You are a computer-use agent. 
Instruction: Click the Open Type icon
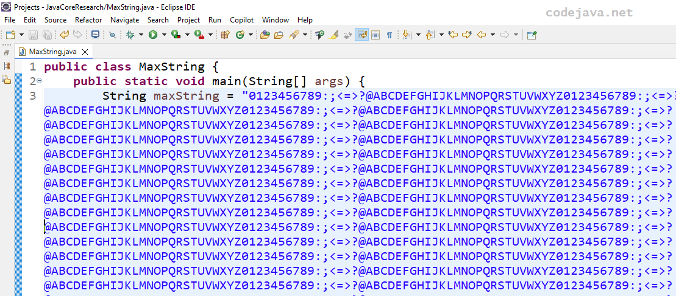coord(265,35)
